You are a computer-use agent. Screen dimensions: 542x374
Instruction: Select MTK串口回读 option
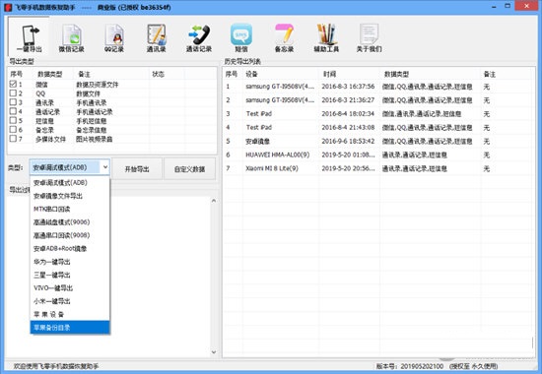pyautogui.click(x=70, y=209)
